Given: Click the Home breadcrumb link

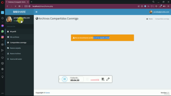Looking at the screenshot, I should pyautogui.click(x=150, y=19).
